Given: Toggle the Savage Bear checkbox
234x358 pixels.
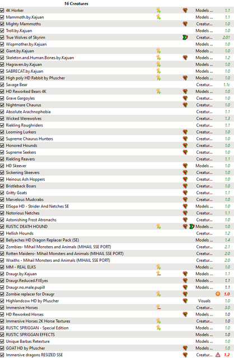Looking at the screenshot, I should coord(2,84).
